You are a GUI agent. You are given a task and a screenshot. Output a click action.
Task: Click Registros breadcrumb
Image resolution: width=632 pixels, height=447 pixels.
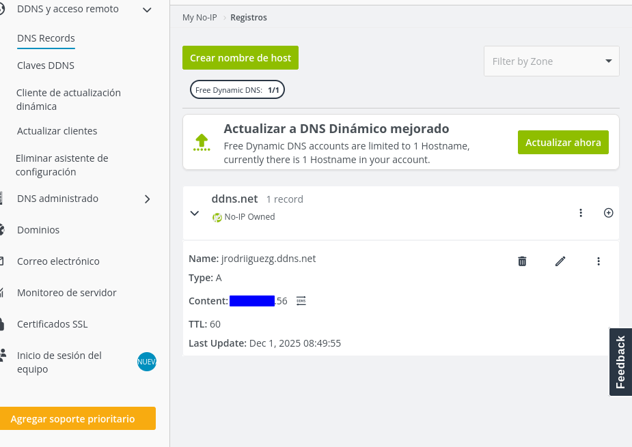[x=249, y=17]
